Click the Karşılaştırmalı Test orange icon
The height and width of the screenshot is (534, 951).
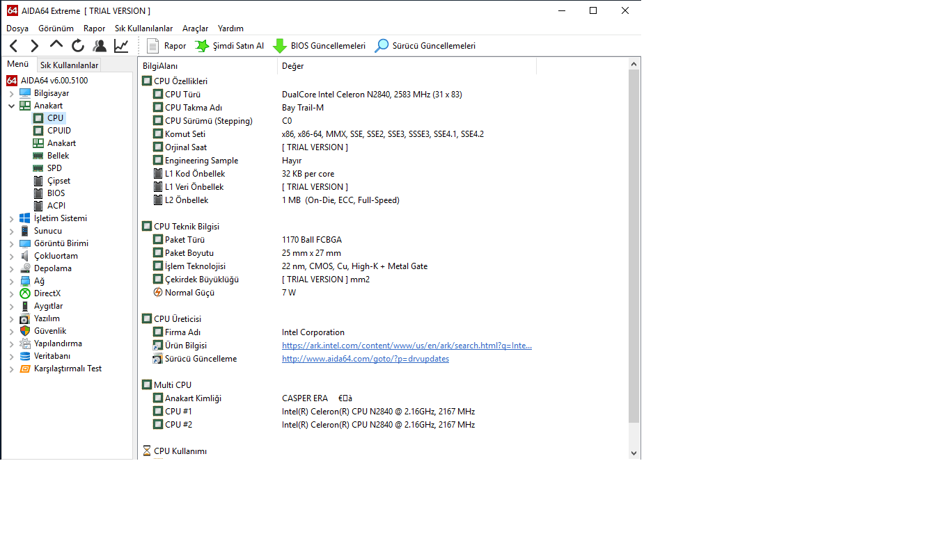click(25, 369)
